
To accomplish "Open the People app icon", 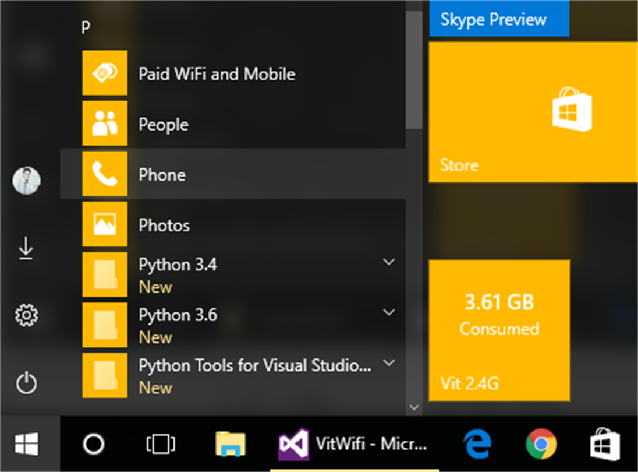I will [x=105, y=124].
